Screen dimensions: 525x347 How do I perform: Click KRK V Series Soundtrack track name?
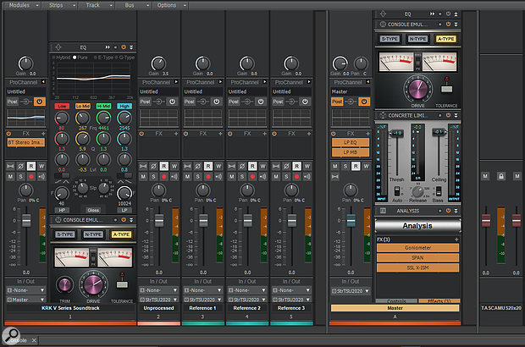coord(70,308)
